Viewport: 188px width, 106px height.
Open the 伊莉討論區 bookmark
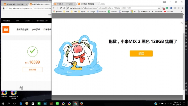124,12
